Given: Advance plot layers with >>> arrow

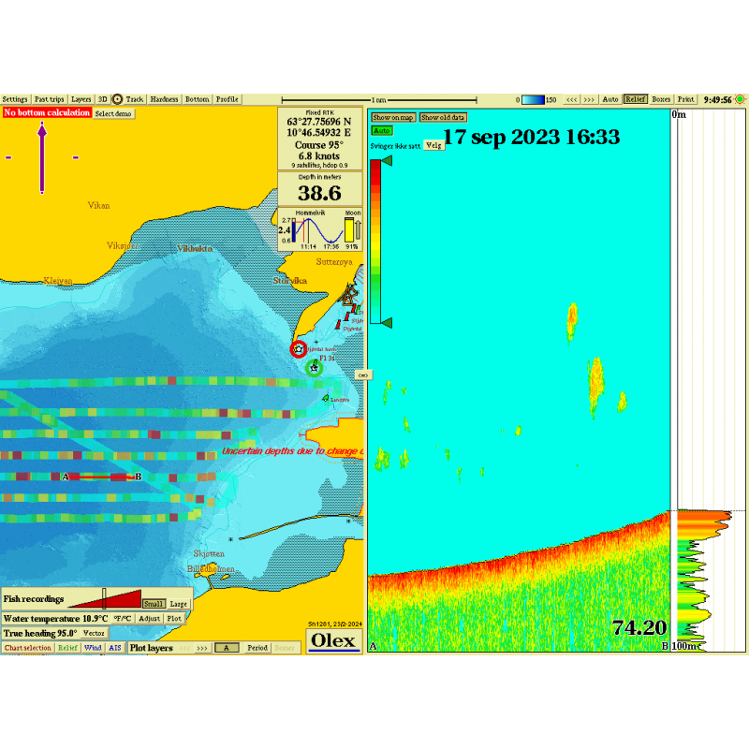Looking at the screenshot, I should (201, 648).
